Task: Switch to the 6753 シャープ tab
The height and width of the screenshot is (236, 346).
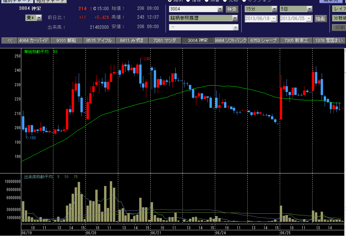Action: pyautogui.click(x=264, y=41)
